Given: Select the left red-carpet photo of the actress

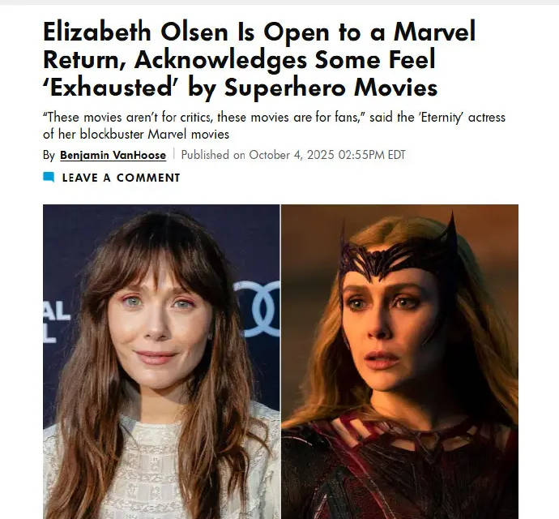Looking at the screenshot, I should pyautogui.click(x=161, y=362).
